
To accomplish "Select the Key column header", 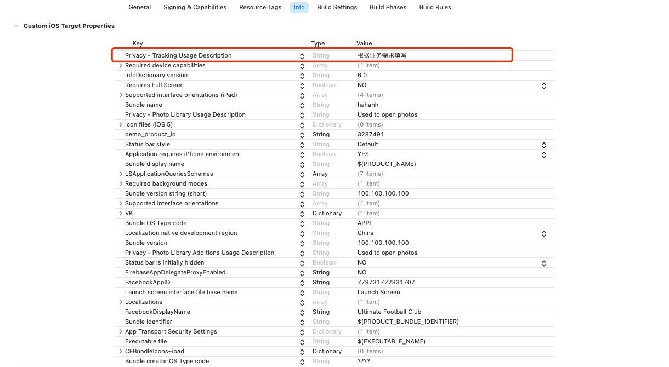I will point(138,43).
